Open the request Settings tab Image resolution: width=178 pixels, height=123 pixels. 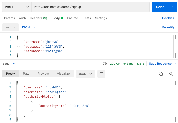point(101,18)
